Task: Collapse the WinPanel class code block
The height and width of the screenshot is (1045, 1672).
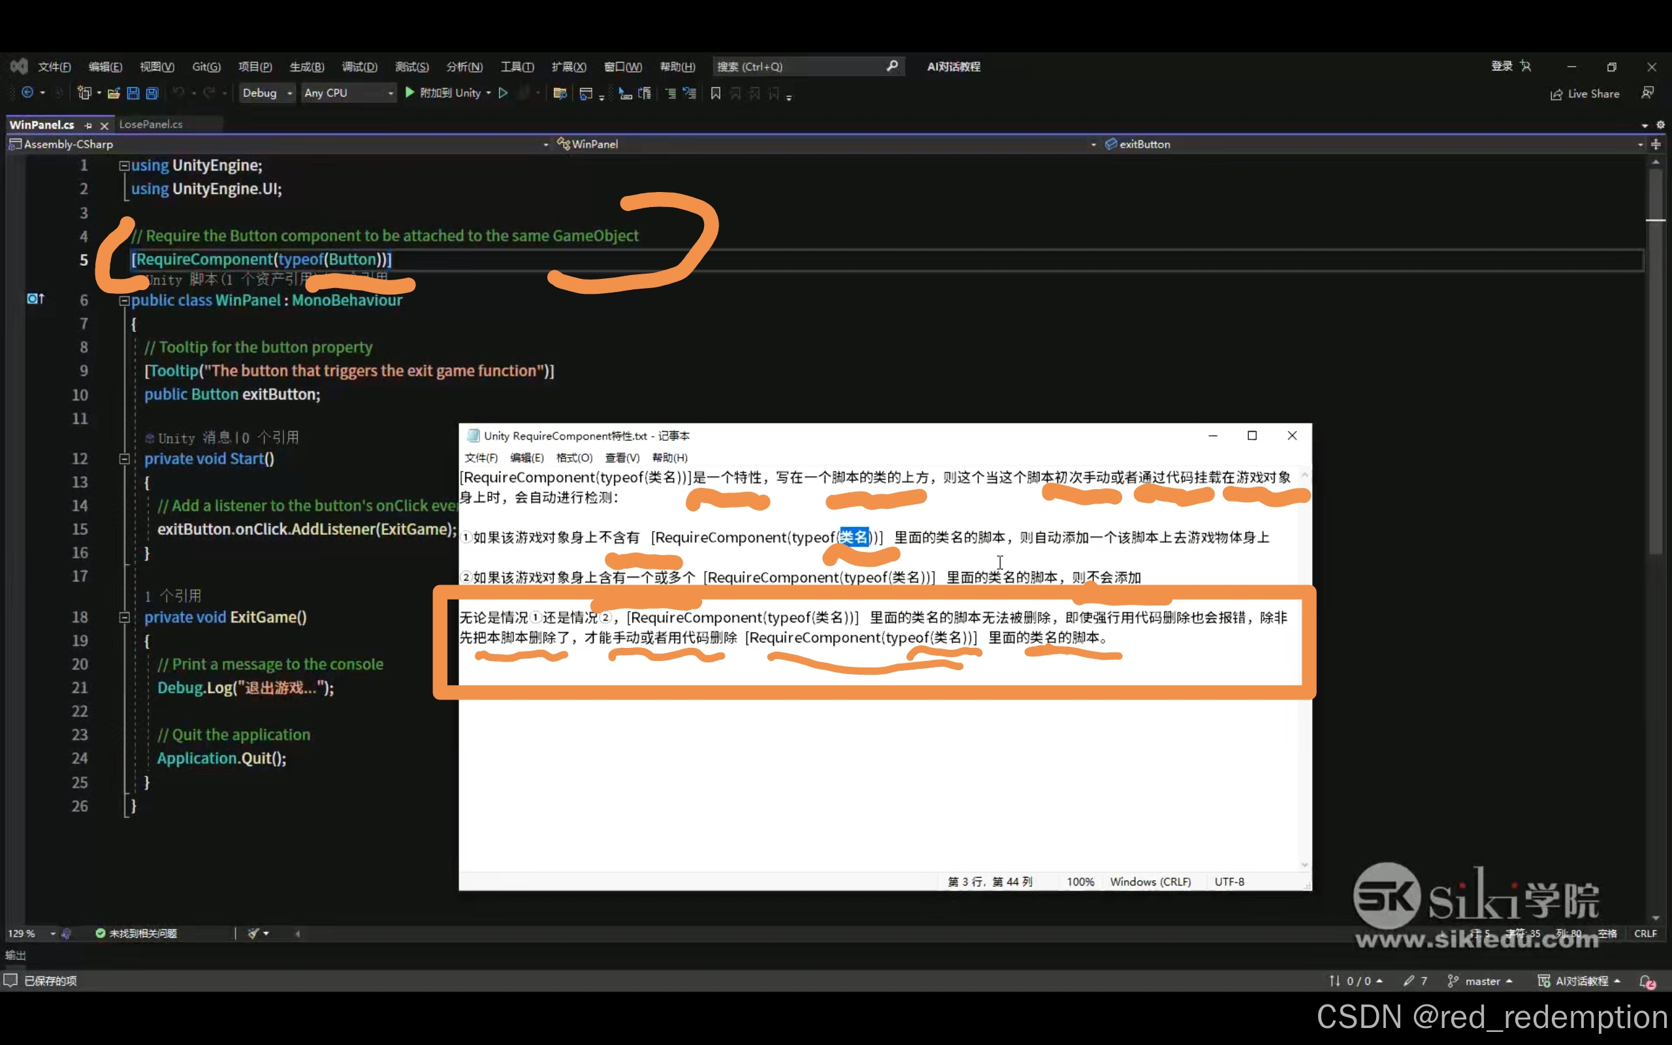Action: [x=124, y=300]
